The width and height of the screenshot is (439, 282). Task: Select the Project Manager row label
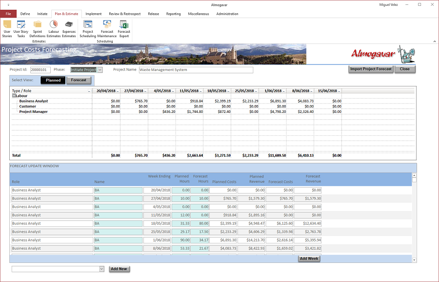[33, 112]
